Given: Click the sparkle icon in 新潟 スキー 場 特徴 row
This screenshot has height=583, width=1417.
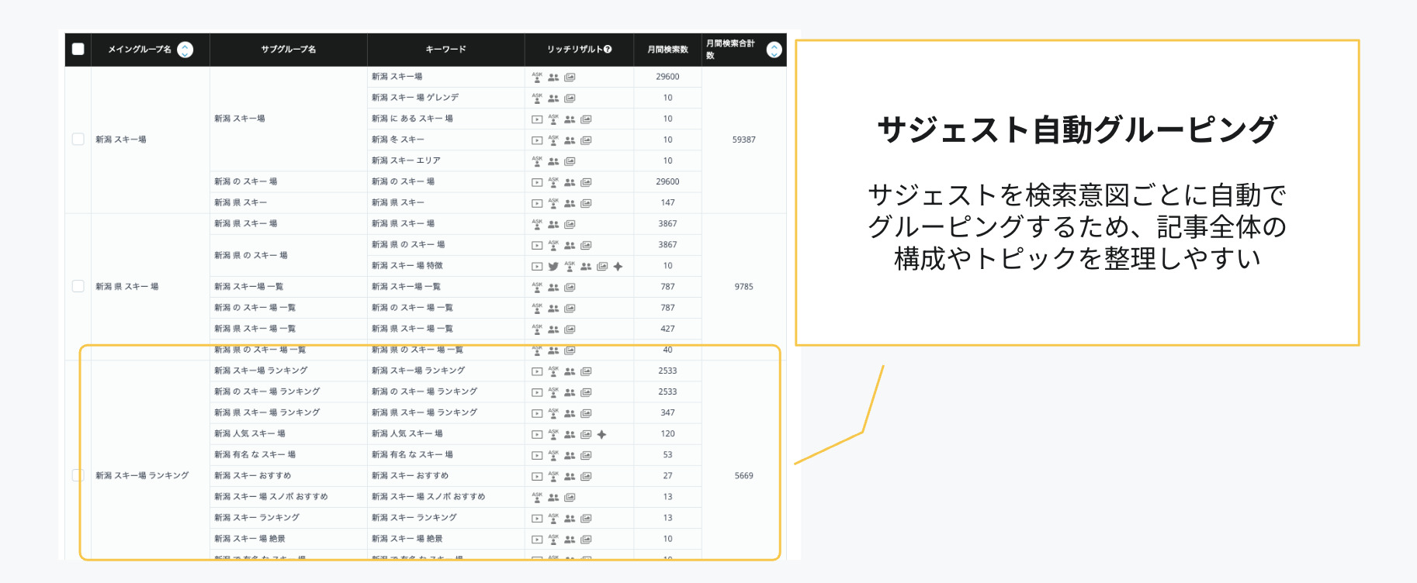Looking at the screenshot, I should (x=618, y=266).
